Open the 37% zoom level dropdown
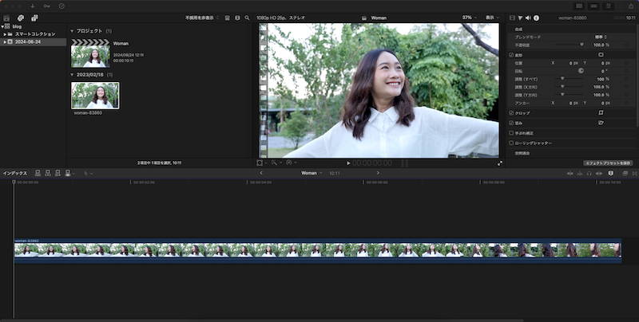The image size is (639, 322). tap(469, 18)
